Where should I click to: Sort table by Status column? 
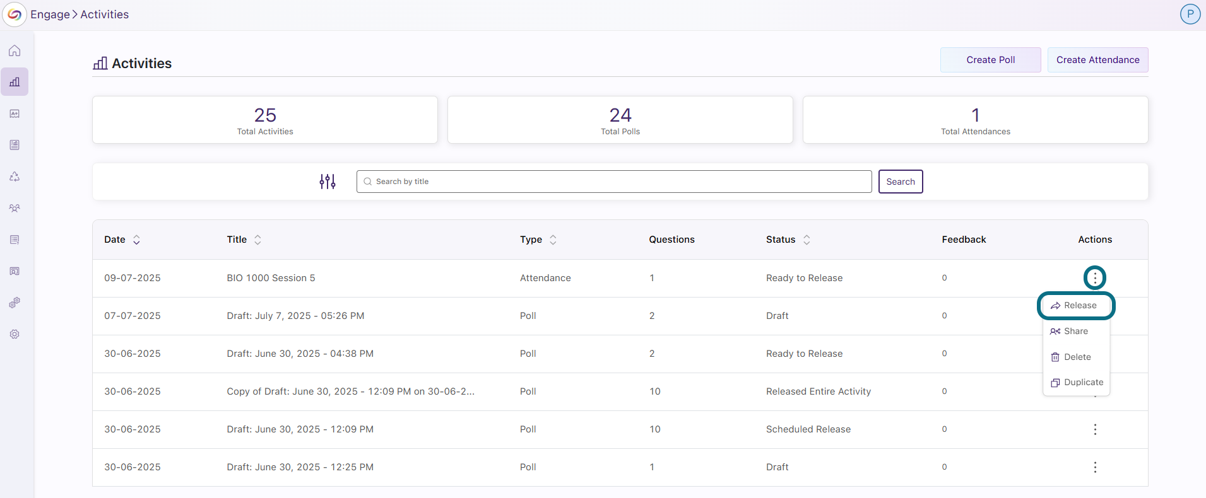pyautogui.click(x=807, y=240)
